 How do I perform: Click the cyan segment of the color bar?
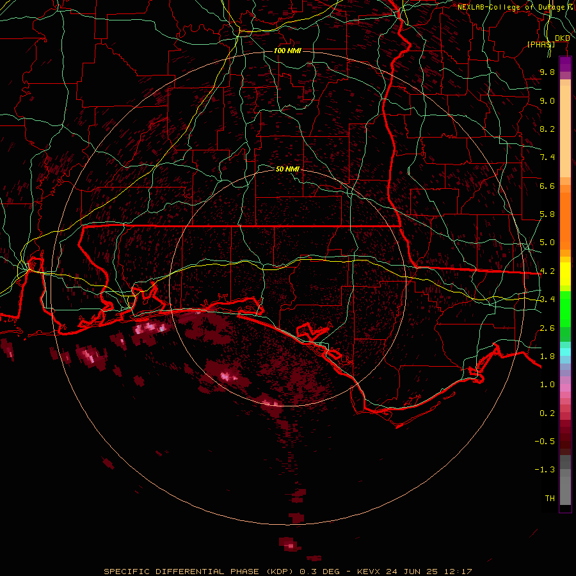pyautogui.click(x=565, y=352)
